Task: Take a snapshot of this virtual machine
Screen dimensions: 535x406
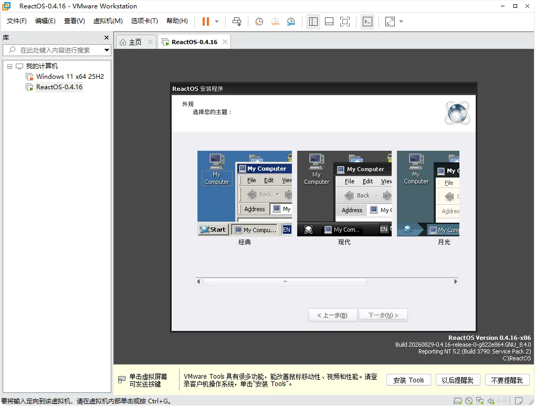Action: pyautogui.click(x=259, y=22)
